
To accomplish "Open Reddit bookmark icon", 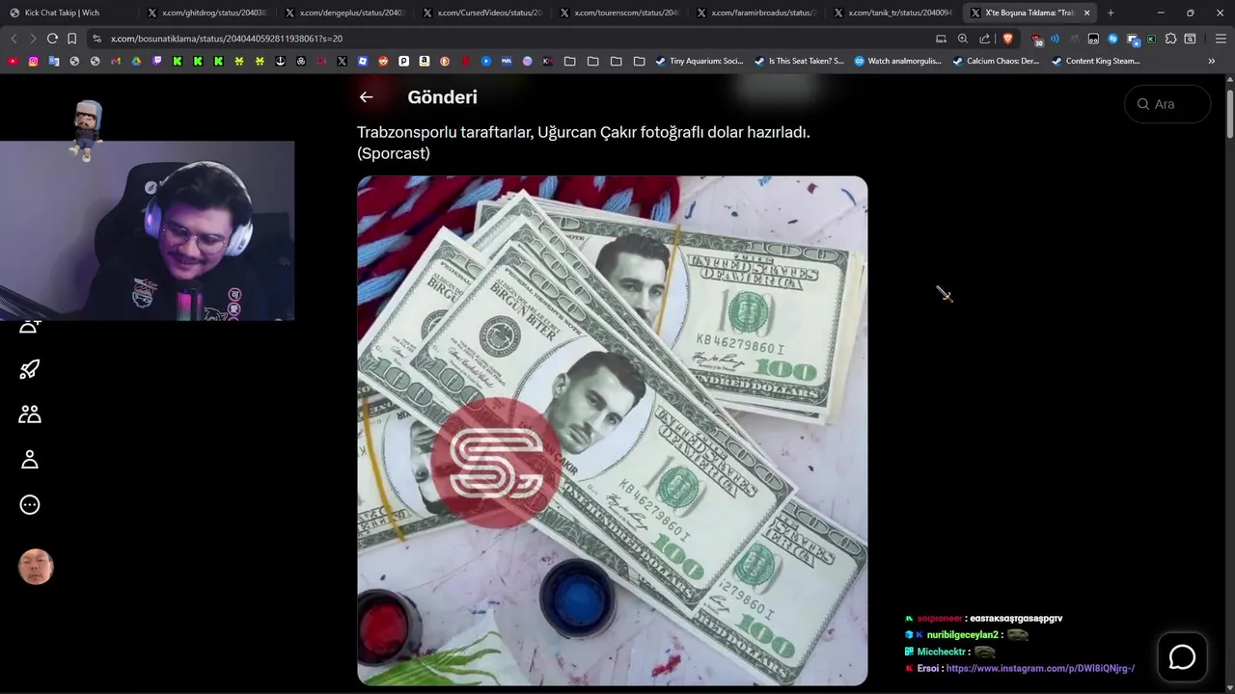I will pos(383,61).
